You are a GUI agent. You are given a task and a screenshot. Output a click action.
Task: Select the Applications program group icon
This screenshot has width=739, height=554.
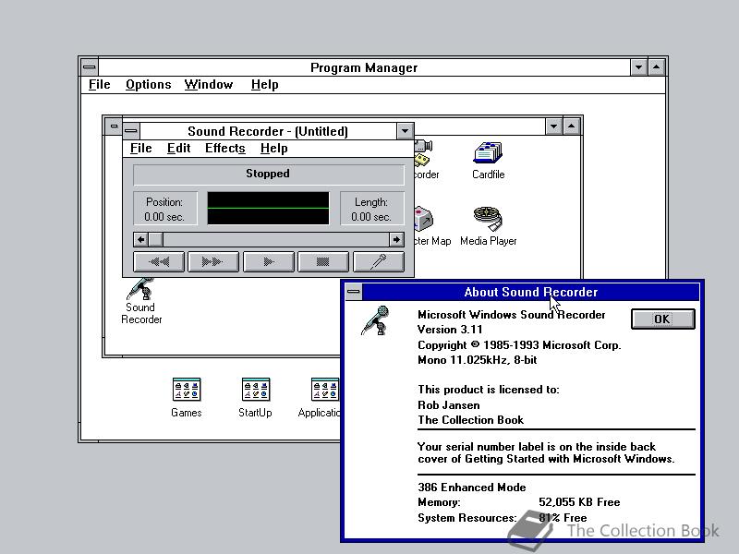coord(320,397)
